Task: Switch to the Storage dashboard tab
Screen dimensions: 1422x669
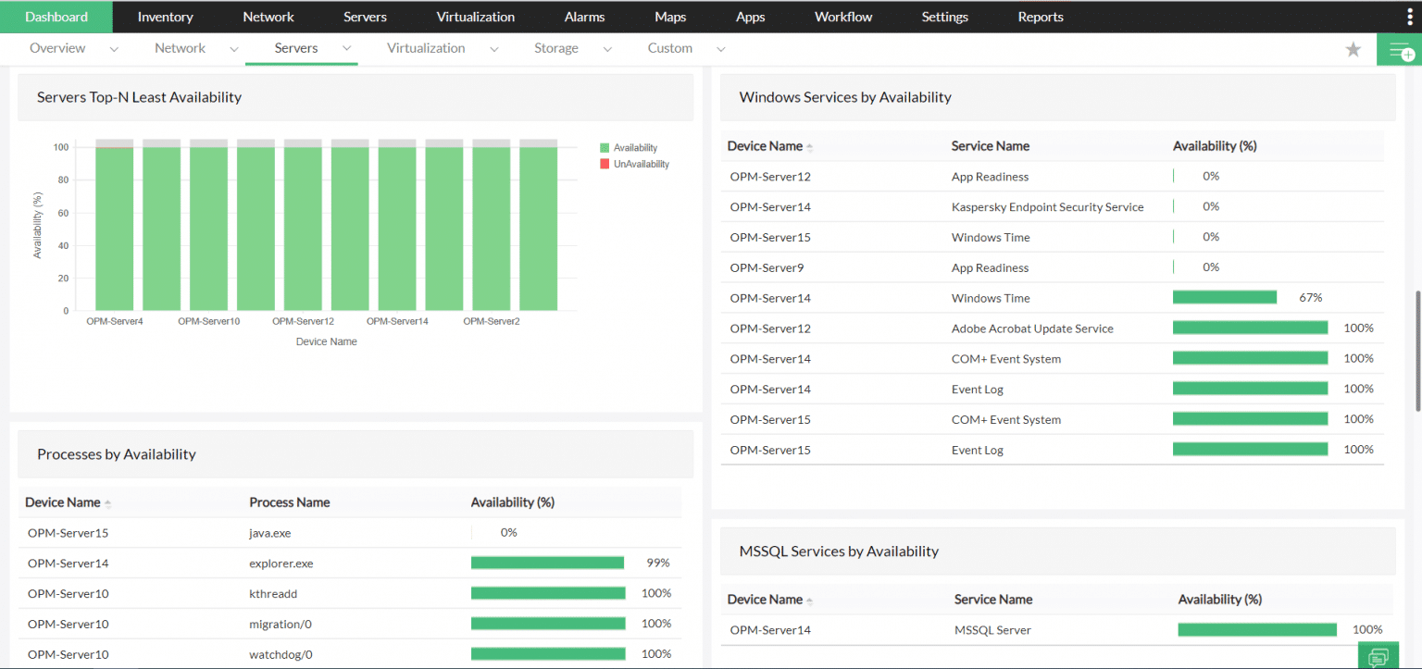Action: point(556,48)
